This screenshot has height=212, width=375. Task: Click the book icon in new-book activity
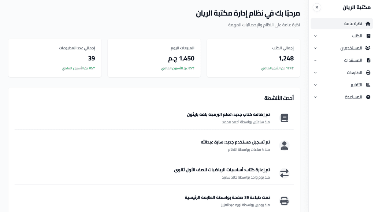(284, 118)
